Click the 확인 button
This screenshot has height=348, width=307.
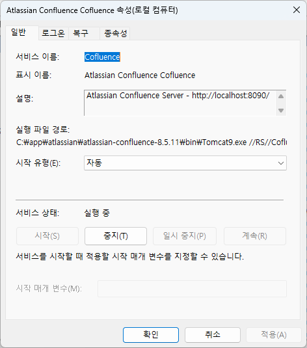tap(151, 335)
